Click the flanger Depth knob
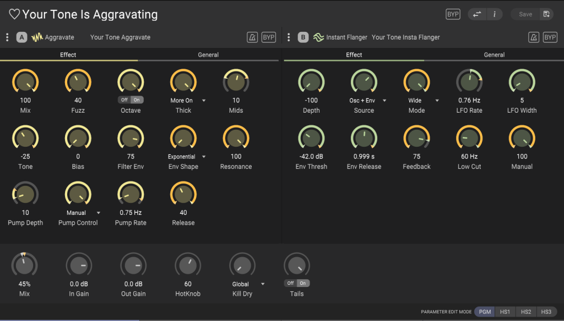The image size is (564, 321). (311, 81)
